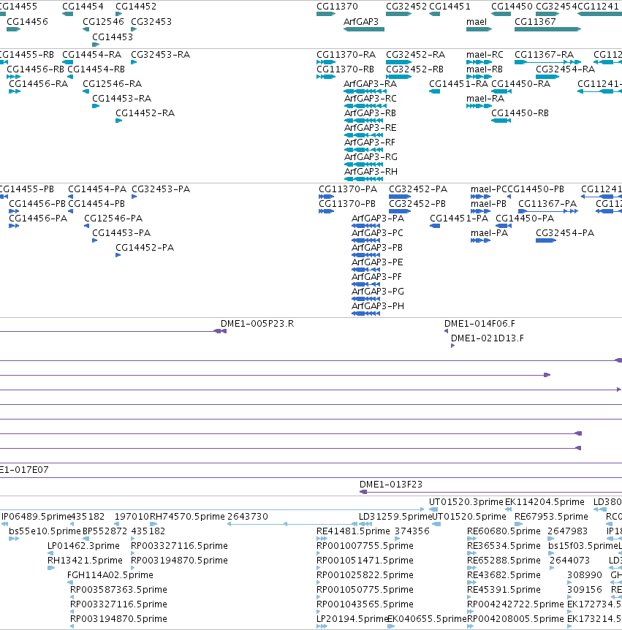This screenshot has height=630, width=622.
Task: Select the CG32452-PB protein label
Action: (417, 204)
